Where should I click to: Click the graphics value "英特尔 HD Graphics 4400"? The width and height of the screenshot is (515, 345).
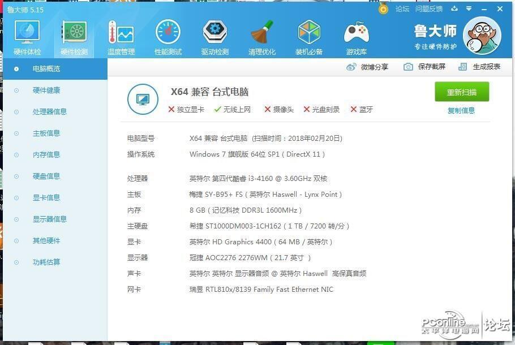point(230,242)
